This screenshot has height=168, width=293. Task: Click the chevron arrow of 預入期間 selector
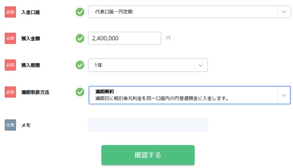(x=200, y=65)
